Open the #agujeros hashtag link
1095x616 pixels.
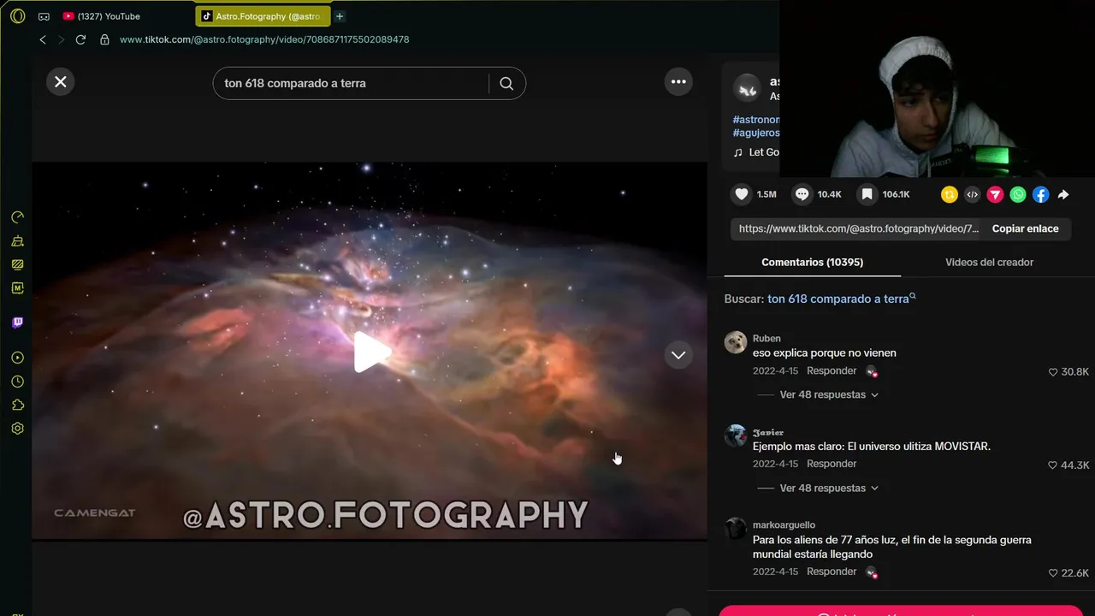click(x=756, y=133)
